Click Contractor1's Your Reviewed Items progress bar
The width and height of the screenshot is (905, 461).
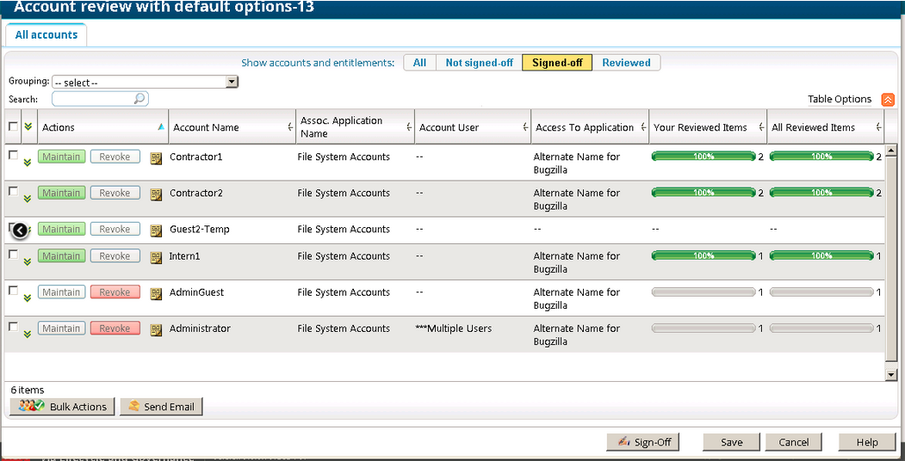[704, 157]
